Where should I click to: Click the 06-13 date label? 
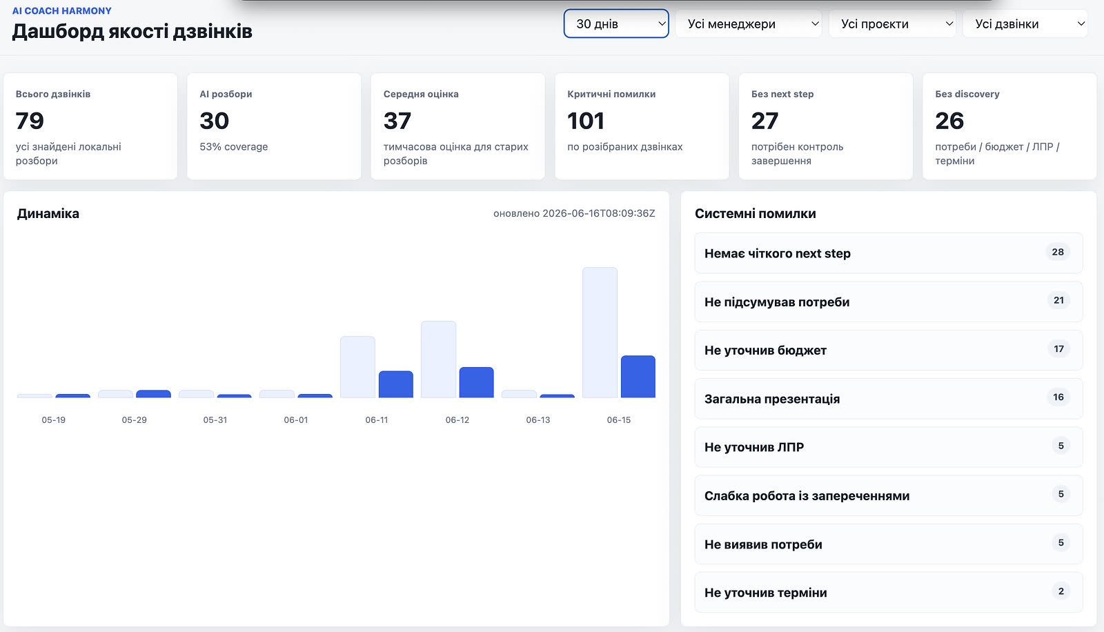point(538,419)
